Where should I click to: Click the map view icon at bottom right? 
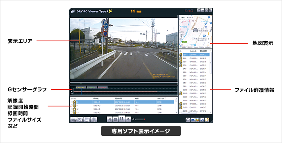point(197,120)
